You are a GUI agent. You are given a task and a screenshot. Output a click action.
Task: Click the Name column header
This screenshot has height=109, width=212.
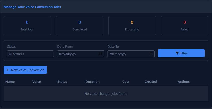pyautogui.click(x=10, y=82)
